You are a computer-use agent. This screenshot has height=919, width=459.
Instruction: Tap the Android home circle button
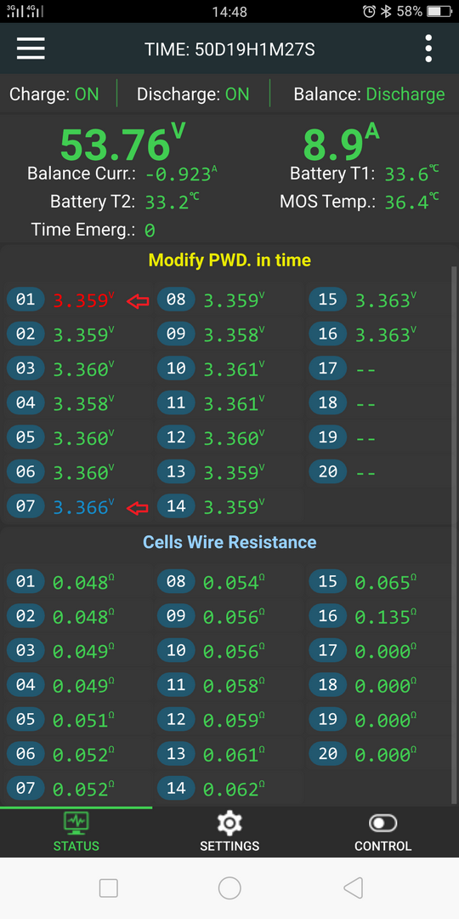(x=229, y=888)
